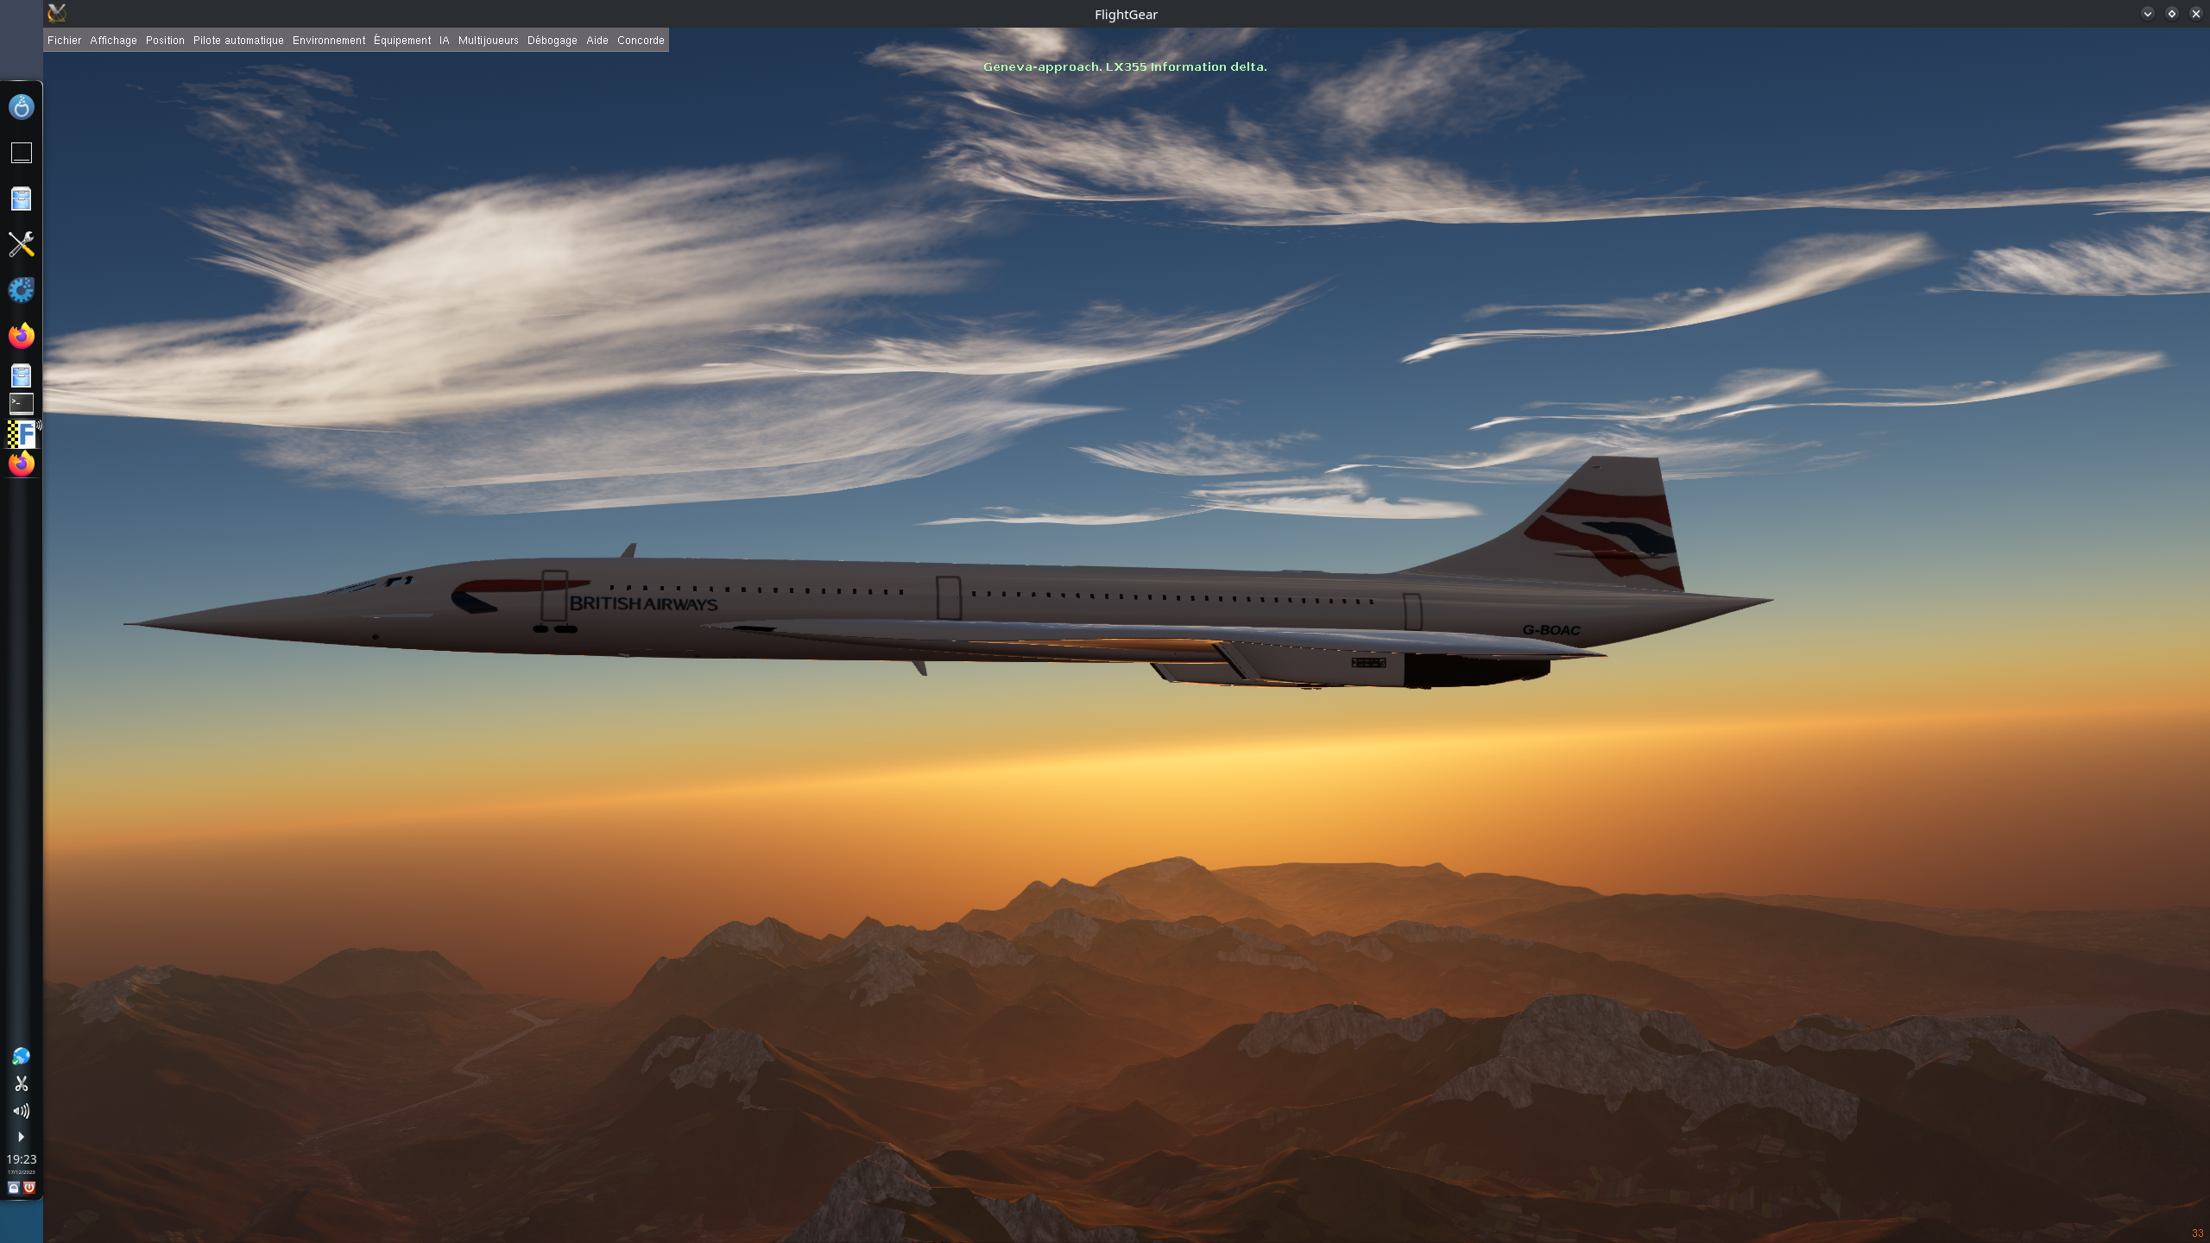Open the Fichier menu
Viewport: 2210px width, 1243px height.
pyautogui.click(x=64, y=41)
